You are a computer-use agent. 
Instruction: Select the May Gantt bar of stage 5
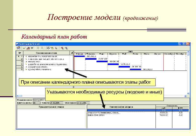tap(124, 67)
